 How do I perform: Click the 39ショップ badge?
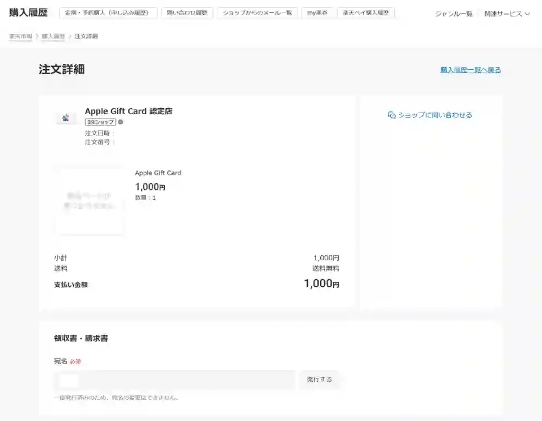click(100, 122)
